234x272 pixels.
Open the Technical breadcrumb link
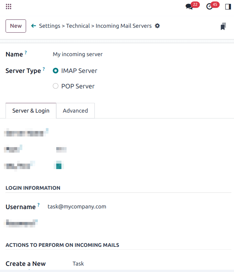click(x=78, y=26)
